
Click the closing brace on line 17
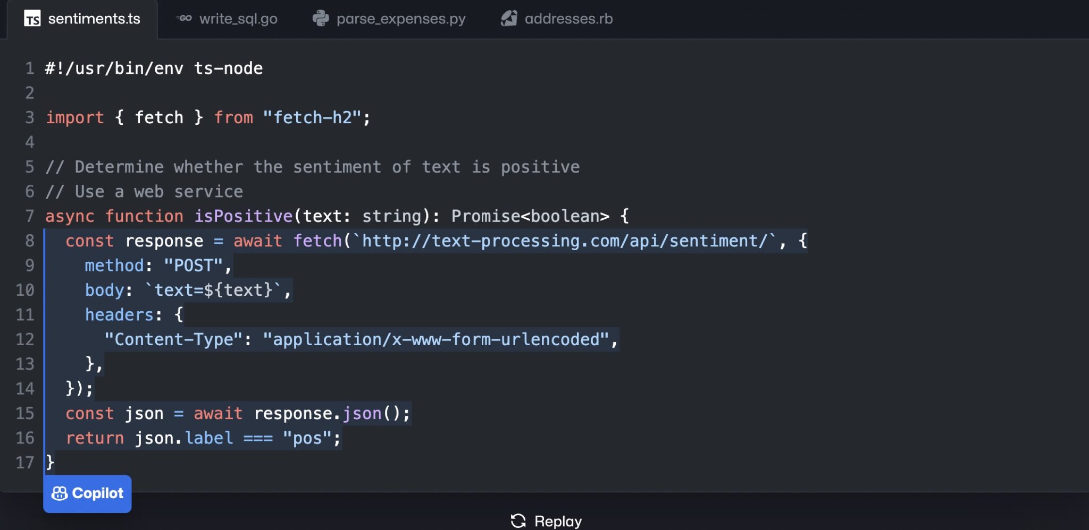(50, 463)
